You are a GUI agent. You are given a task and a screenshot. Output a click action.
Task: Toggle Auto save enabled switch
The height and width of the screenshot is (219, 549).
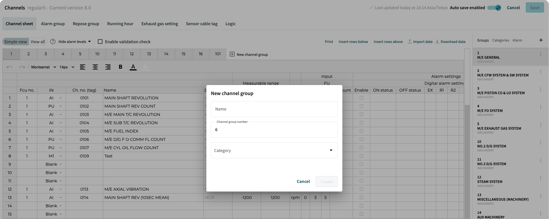point(494,8)
